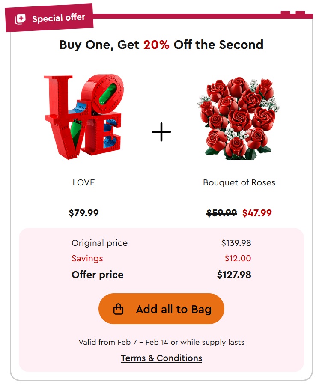This screenshot has height=388, width=325.
Task: Click the Add all to Bag button
Action: point(161,309)
